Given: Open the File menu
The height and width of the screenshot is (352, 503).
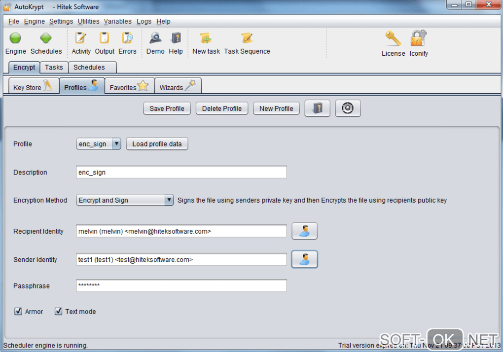Looking at the screenshot, I should coord(13,22).
